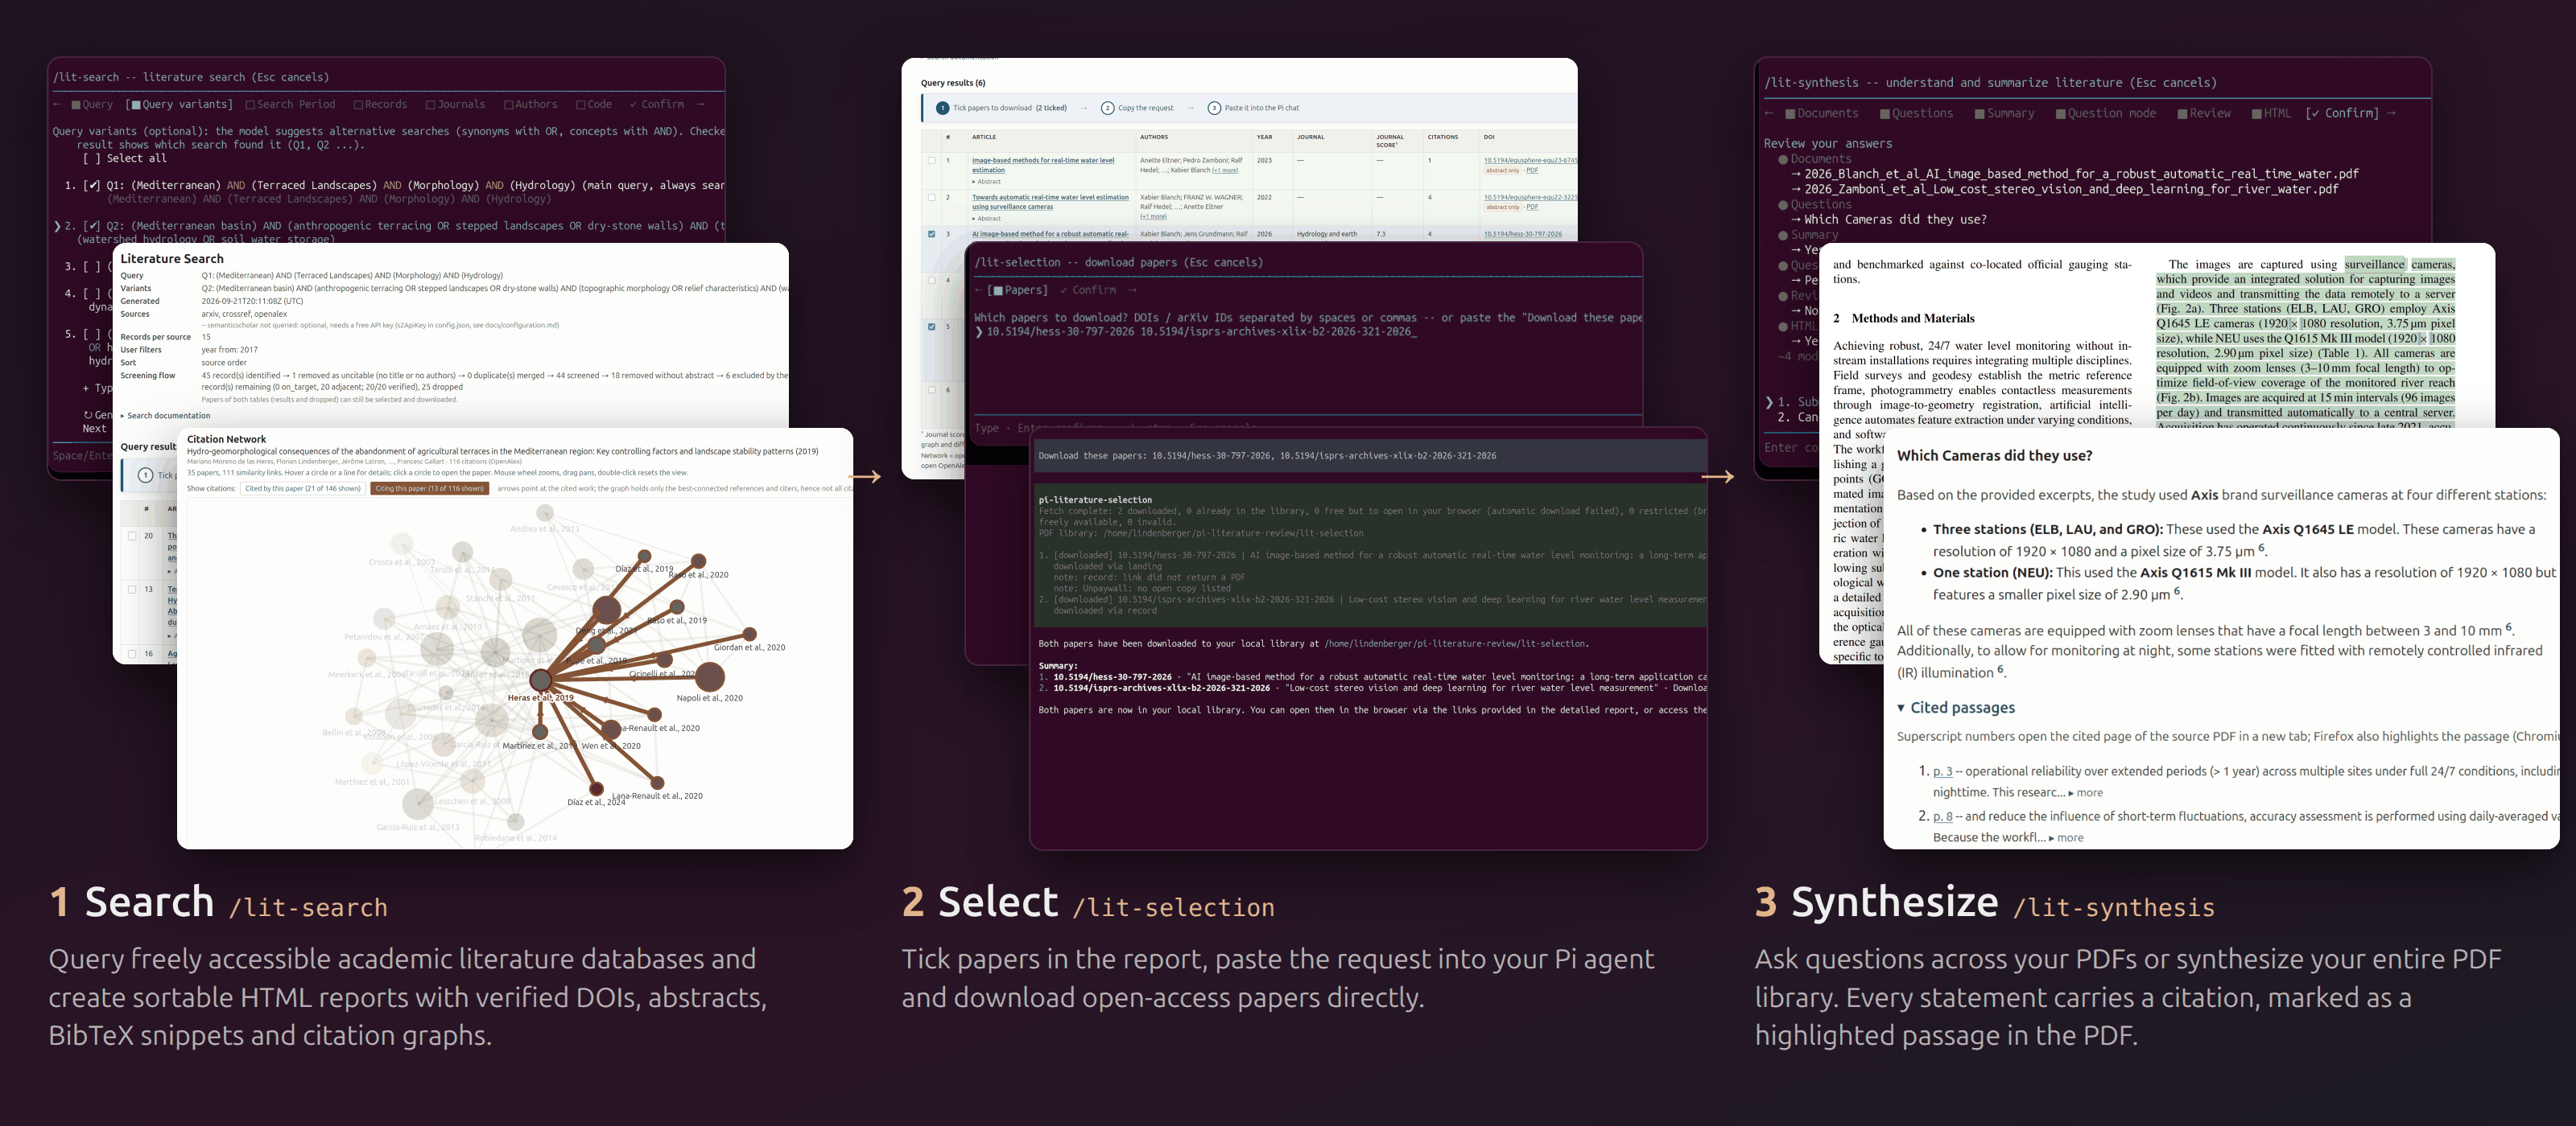Tick the checkbox for paper row 1

pos(932,160)
